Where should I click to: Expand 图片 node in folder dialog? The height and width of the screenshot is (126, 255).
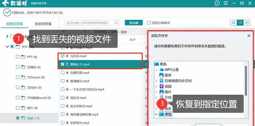pos(156,92)
